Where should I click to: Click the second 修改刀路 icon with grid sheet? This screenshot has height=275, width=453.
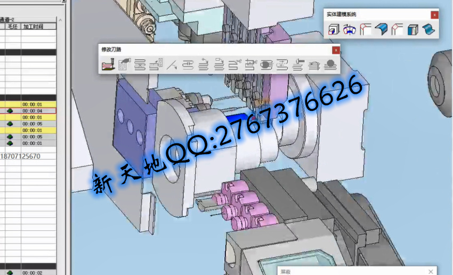124,65
